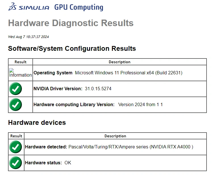The height and width of the screenshot is (187, 221).
Task: Click the broken Information image icon
Action: 20,73
